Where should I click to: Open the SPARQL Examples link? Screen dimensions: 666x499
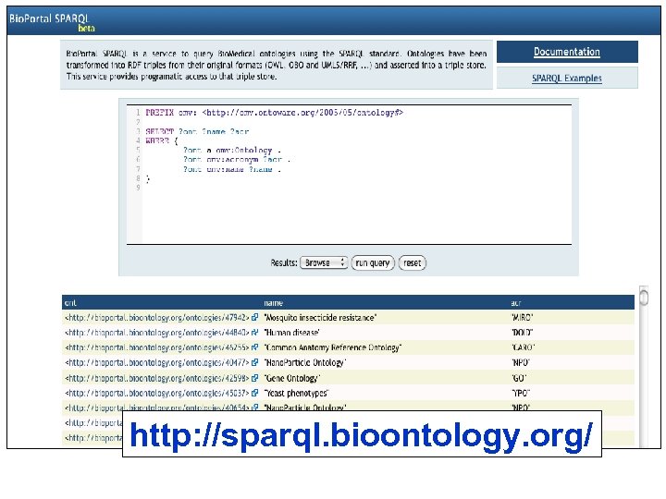(567, 78)
